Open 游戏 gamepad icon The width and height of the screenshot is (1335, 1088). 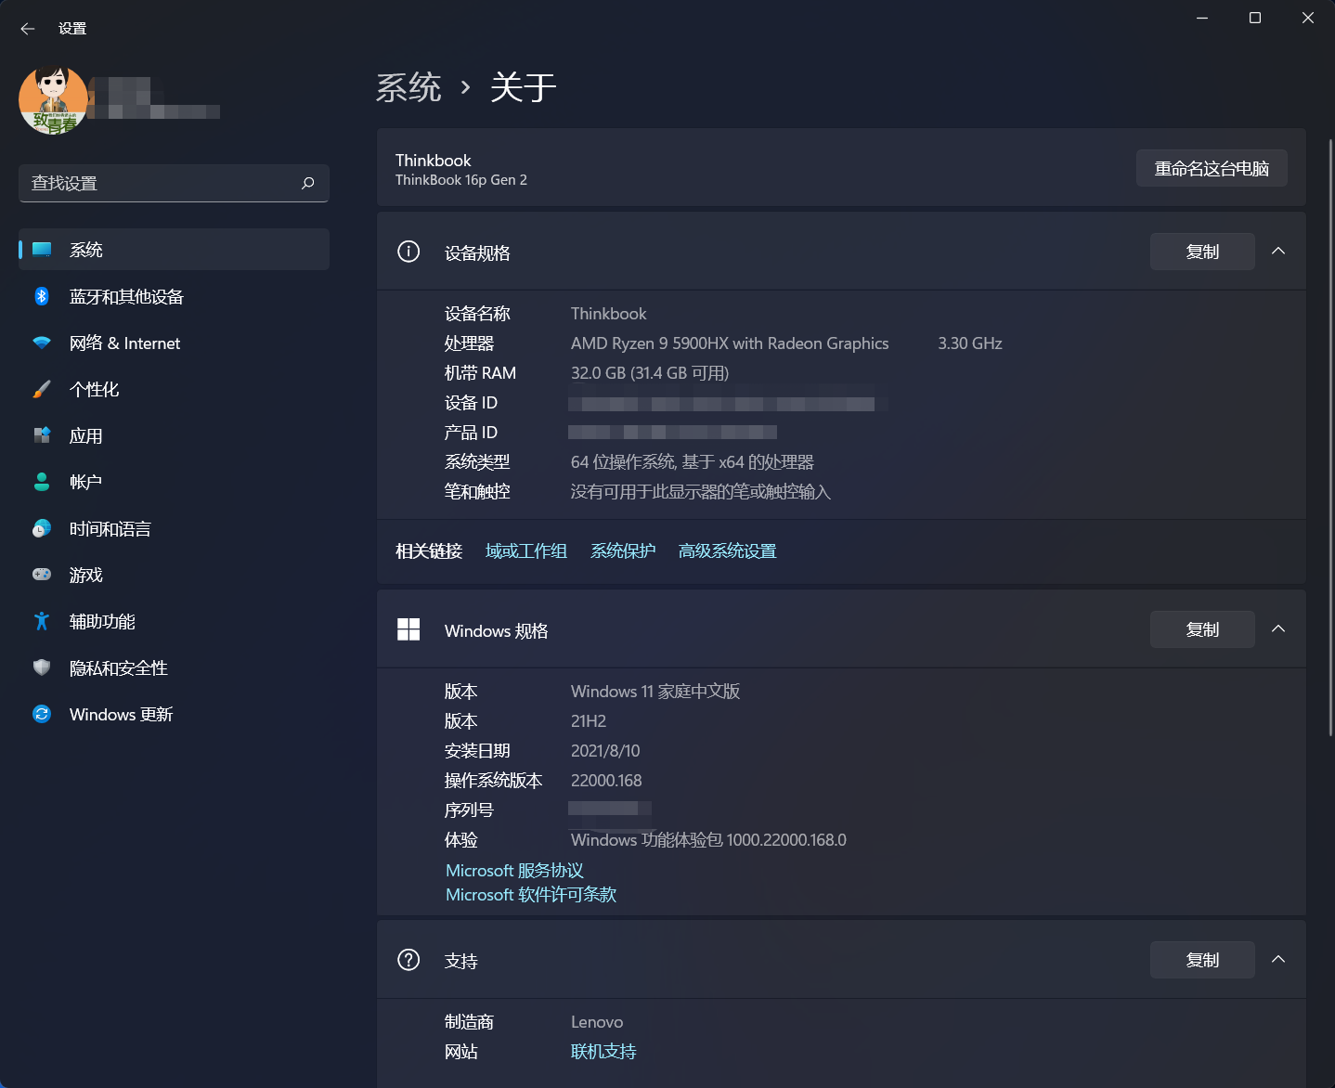(x=42, y=575)
